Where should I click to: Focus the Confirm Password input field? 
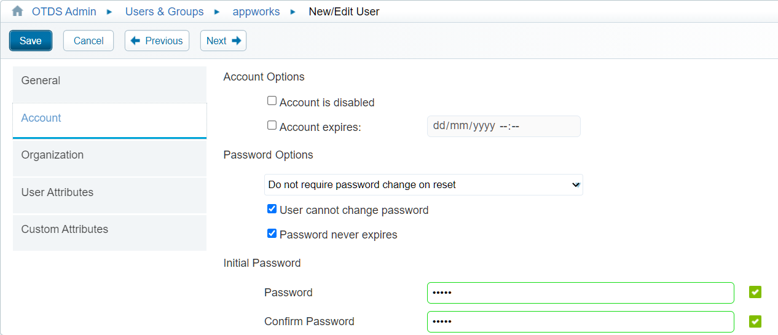(x=580, y=321)
